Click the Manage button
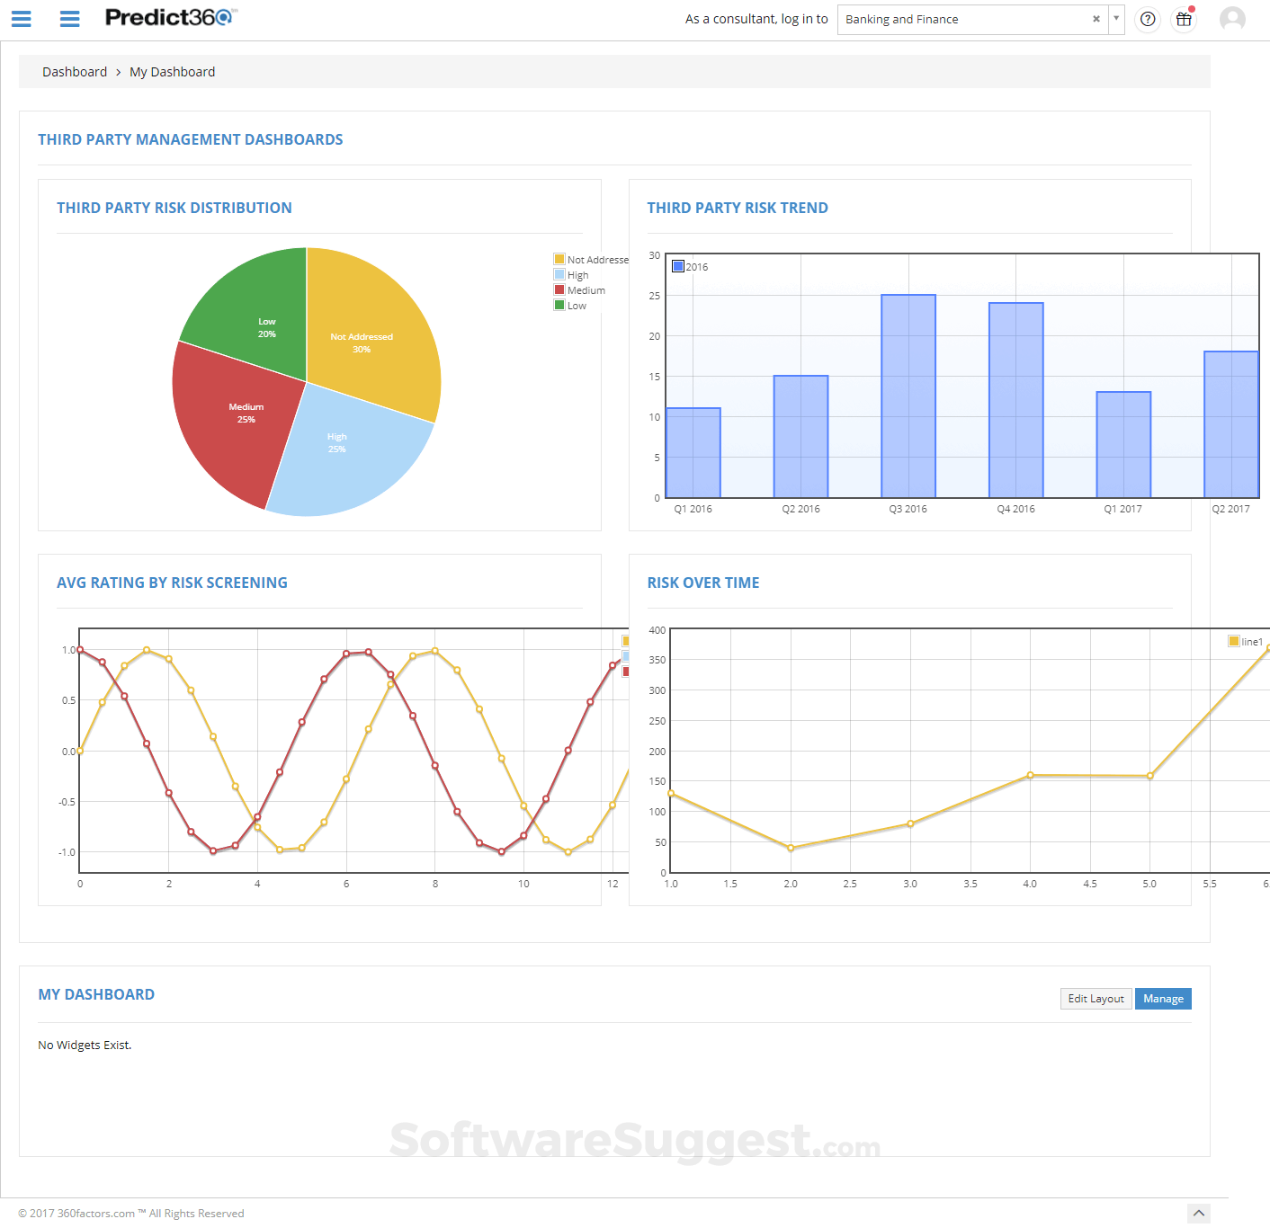 click(x=1163, y=999)
